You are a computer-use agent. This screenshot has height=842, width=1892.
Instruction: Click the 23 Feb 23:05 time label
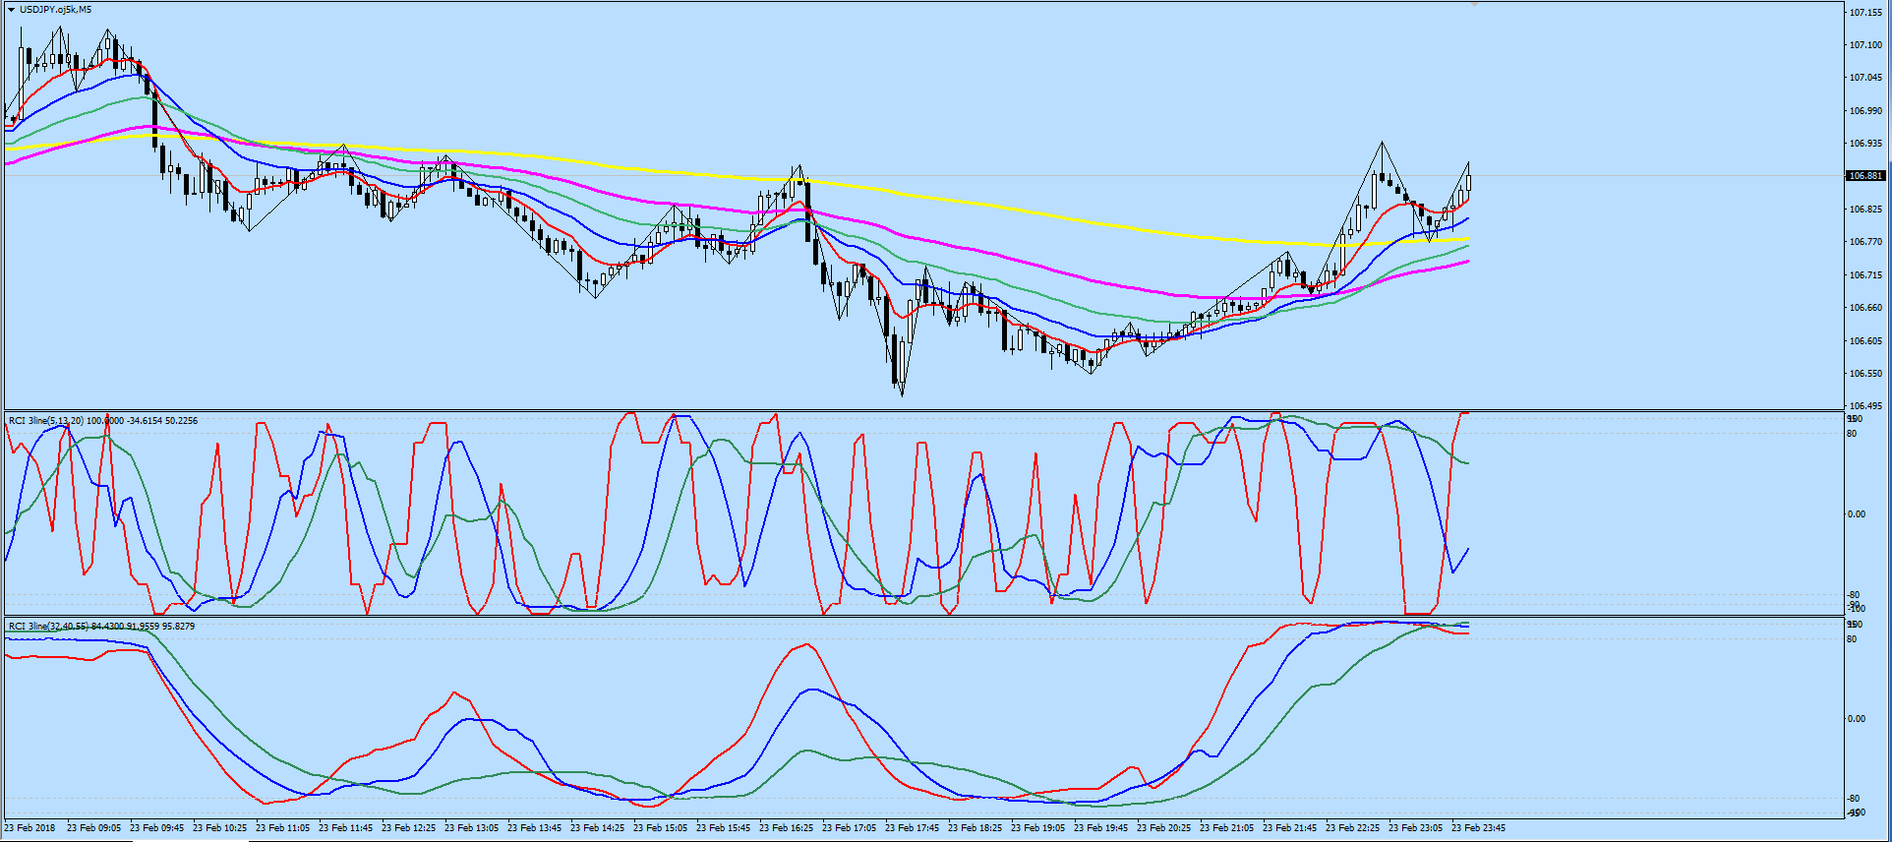click(x=1415, y=828)
